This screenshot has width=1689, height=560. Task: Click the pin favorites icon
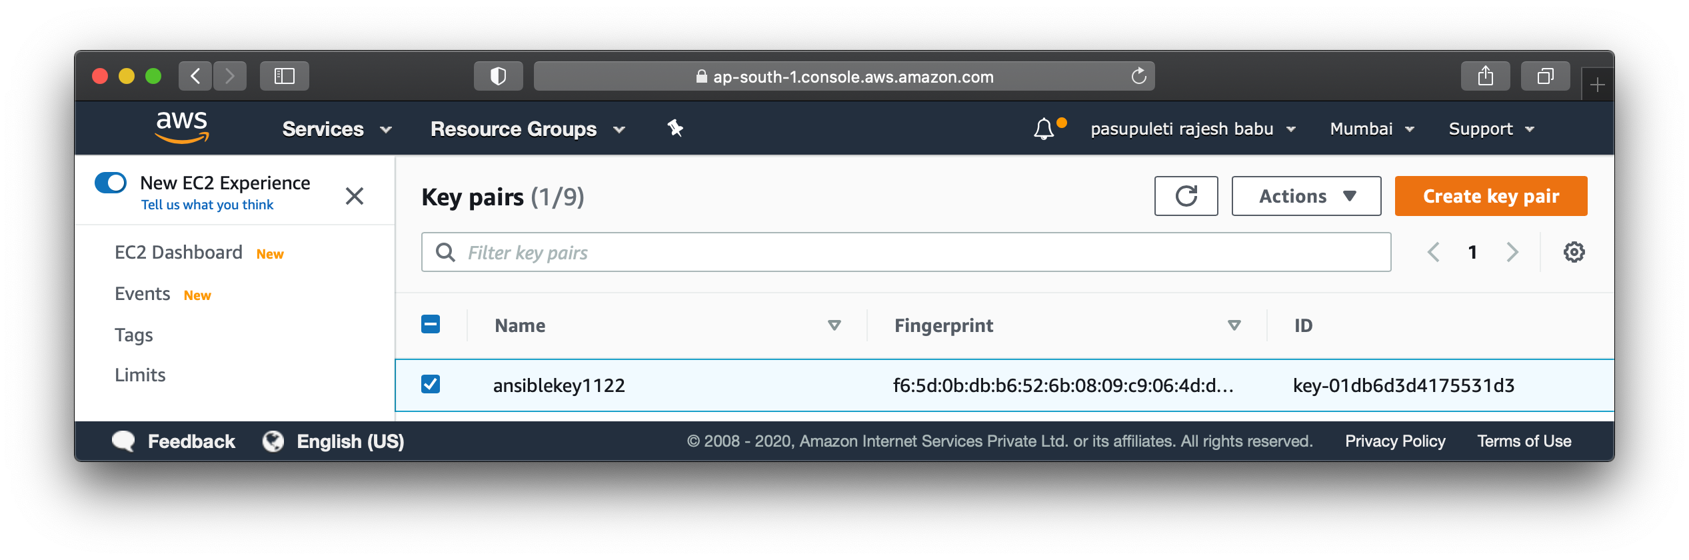click(x=673, y=128)
